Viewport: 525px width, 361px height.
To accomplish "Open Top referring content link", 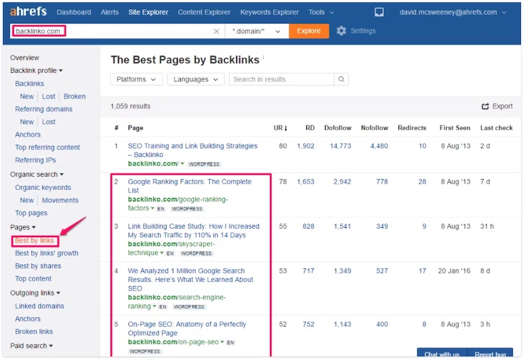I will (47, 147).
